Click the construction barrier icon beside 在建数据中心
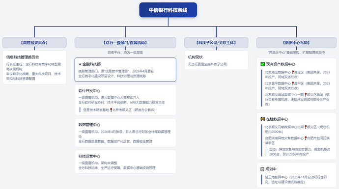This screenshot has height=189, width=339. click(x=263, y=119)
